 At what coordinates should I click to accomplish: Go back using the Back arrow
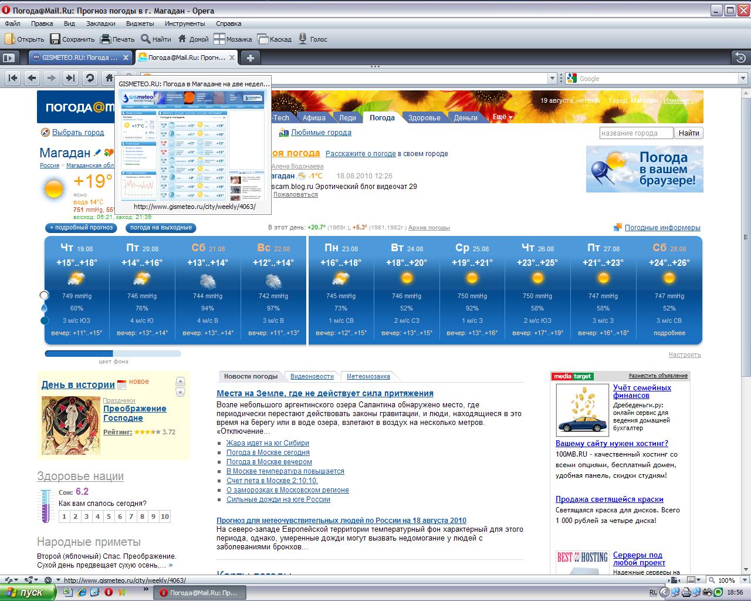32,78
